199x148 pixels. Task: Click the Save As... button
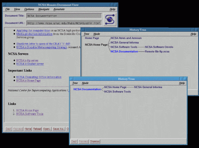pos(59,129)
